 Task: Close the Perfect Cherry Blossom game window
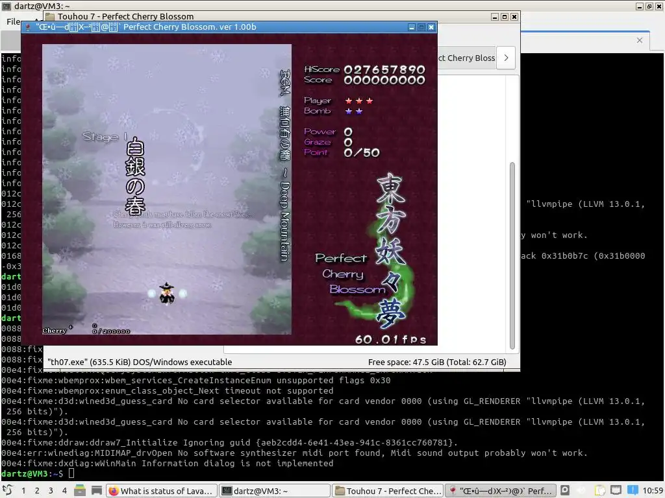click(431, 27)
